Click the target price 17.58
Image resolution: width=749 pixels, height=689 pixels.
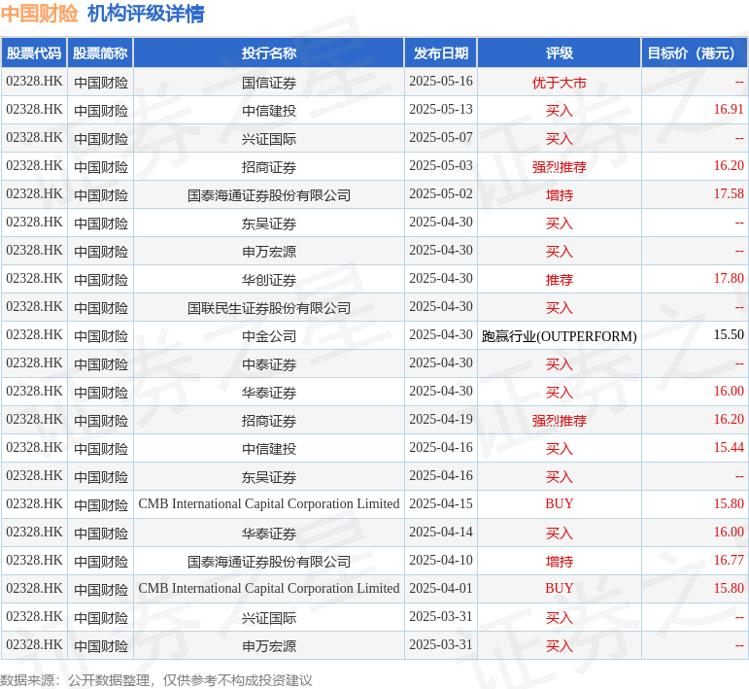pyautogui.click(x=729, y=194)
